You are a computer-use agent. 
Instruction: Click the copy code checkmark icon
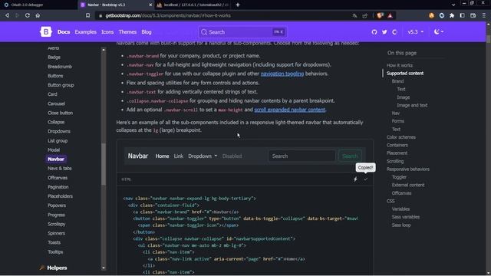365,179
